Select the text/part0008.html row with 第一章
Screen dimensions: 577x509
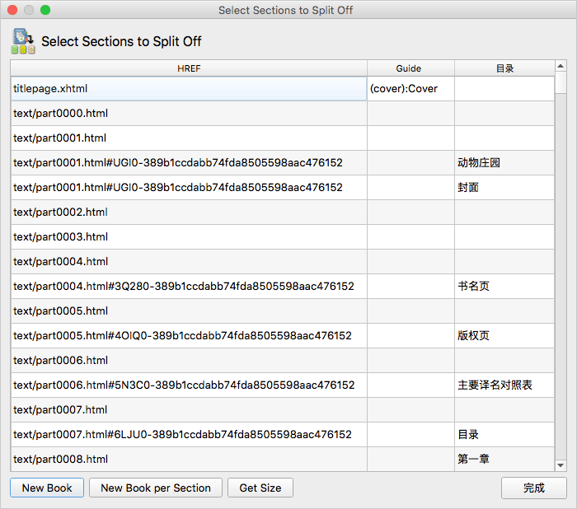(188, 460)
